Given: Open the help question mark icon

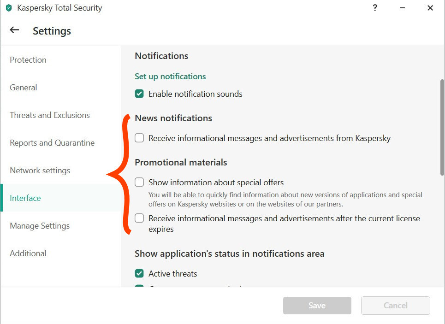Looking at the screenshot, I should (375, 8).
